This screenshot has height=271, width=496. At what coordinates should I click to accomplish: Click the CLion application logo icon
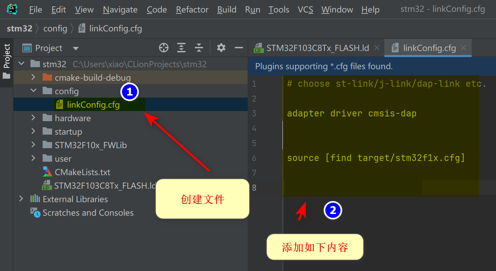(12, 9)
